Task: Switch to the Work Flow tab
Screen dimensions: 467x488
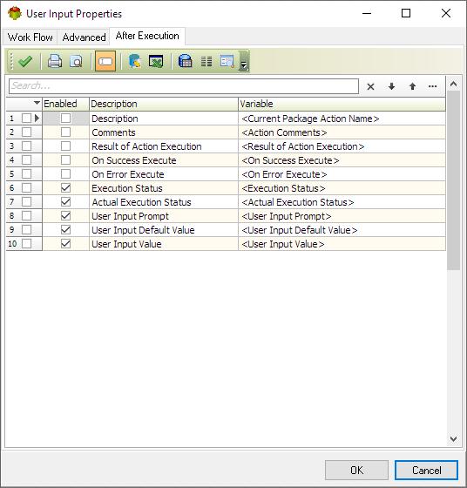Action: (30, 37)
